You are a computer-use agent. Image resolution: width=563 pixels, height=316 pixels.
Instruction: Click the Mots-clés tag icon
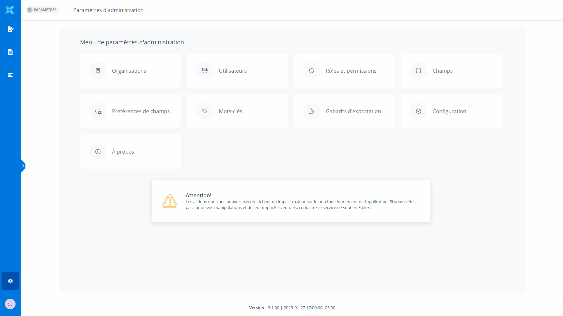205,111
